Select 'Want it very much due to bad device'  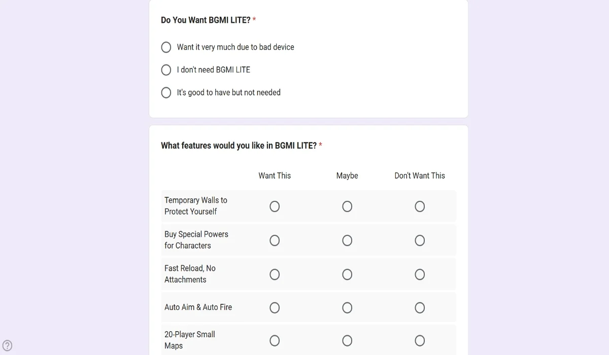(x=166, y=47)
